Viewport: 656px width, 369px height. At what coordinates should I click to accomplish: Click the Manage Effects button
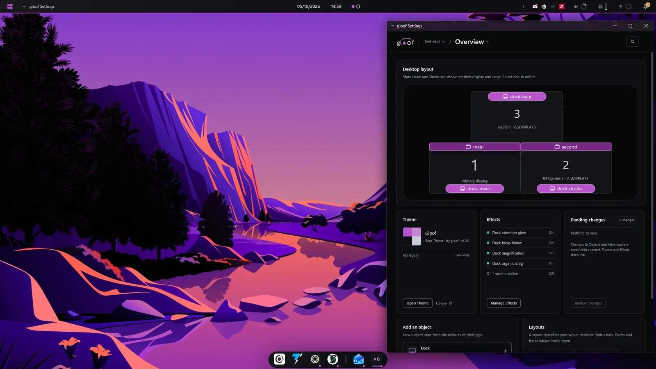503,303
